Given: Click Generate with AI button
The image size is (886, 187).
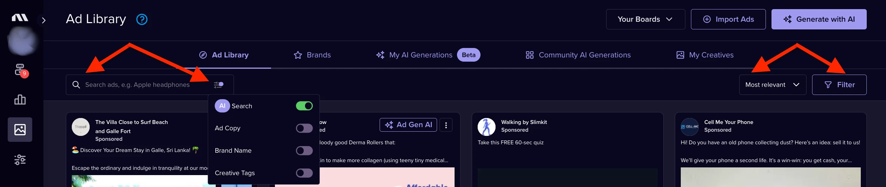Looking at the screenshot, I should coord(819,19).
